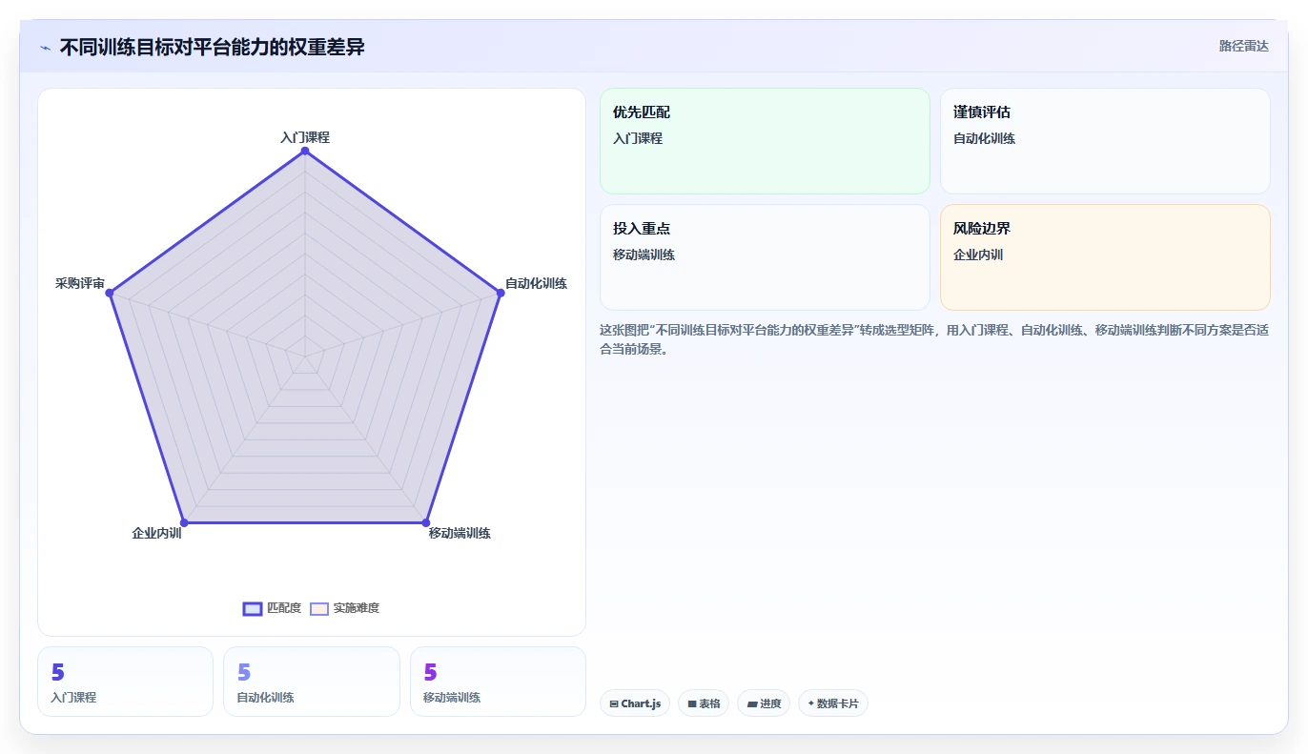Click the 入门课程 stat card showing 5
Screen dimensions: 1308x754
[x=125, y=682]
